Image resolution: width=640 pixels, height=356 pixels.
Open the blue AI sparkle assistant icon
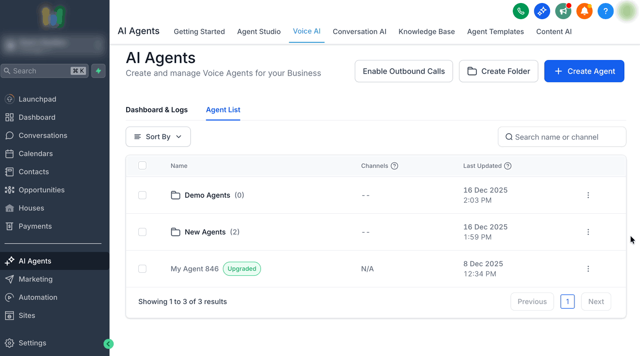[542, 11]
